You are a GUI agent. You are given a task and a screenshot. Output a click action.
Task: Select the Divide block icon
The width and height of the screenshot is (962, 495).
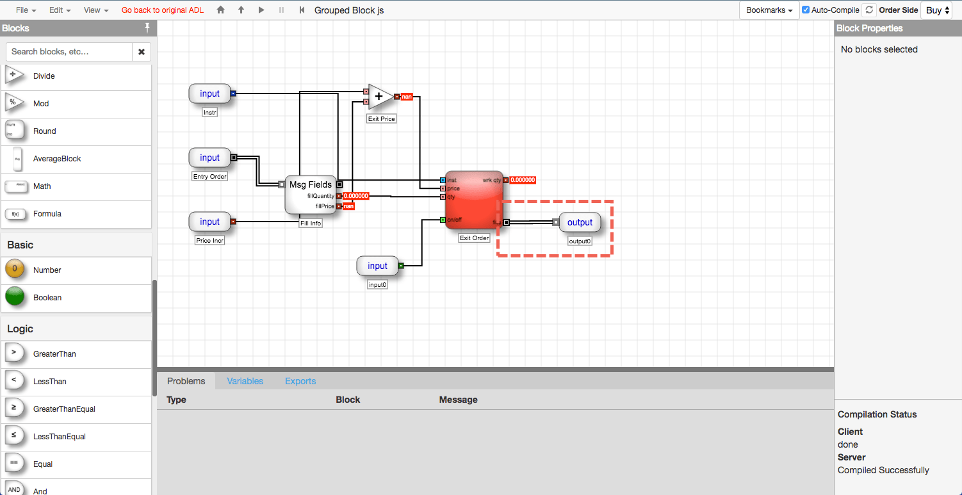coord(14,76)
